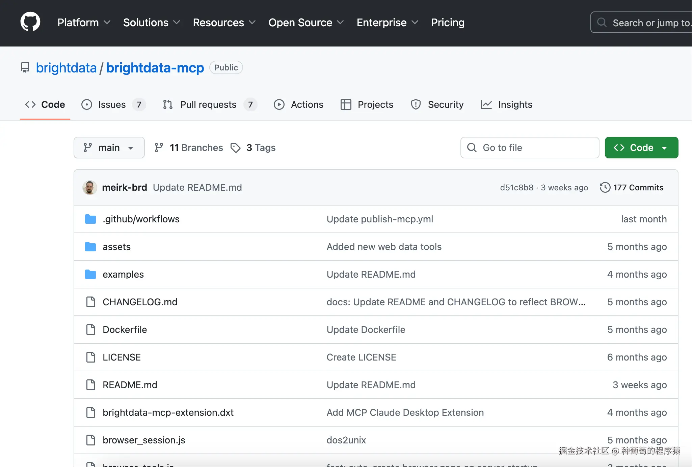Click the meirk-brd avatar image
Viewport: 692px width, 467px height.
coord(89,187)
